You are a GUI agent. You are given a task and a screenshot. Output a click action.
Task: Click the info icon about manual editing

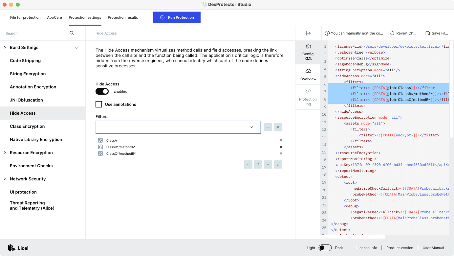327,33
